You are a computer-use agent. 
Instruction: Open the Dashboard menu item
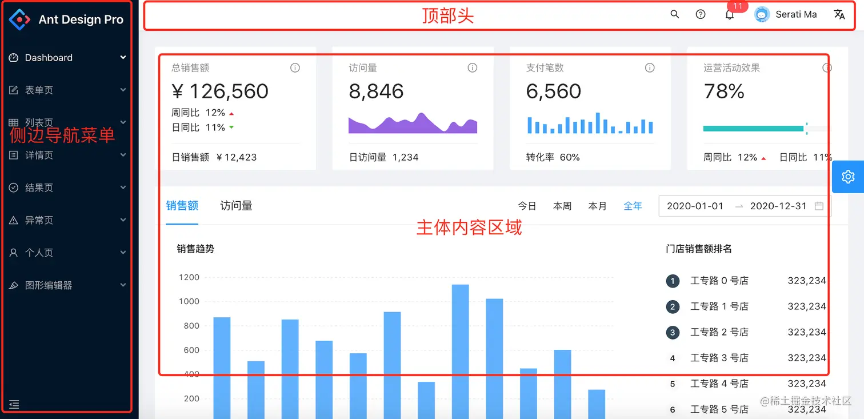(x=69, y=57)
